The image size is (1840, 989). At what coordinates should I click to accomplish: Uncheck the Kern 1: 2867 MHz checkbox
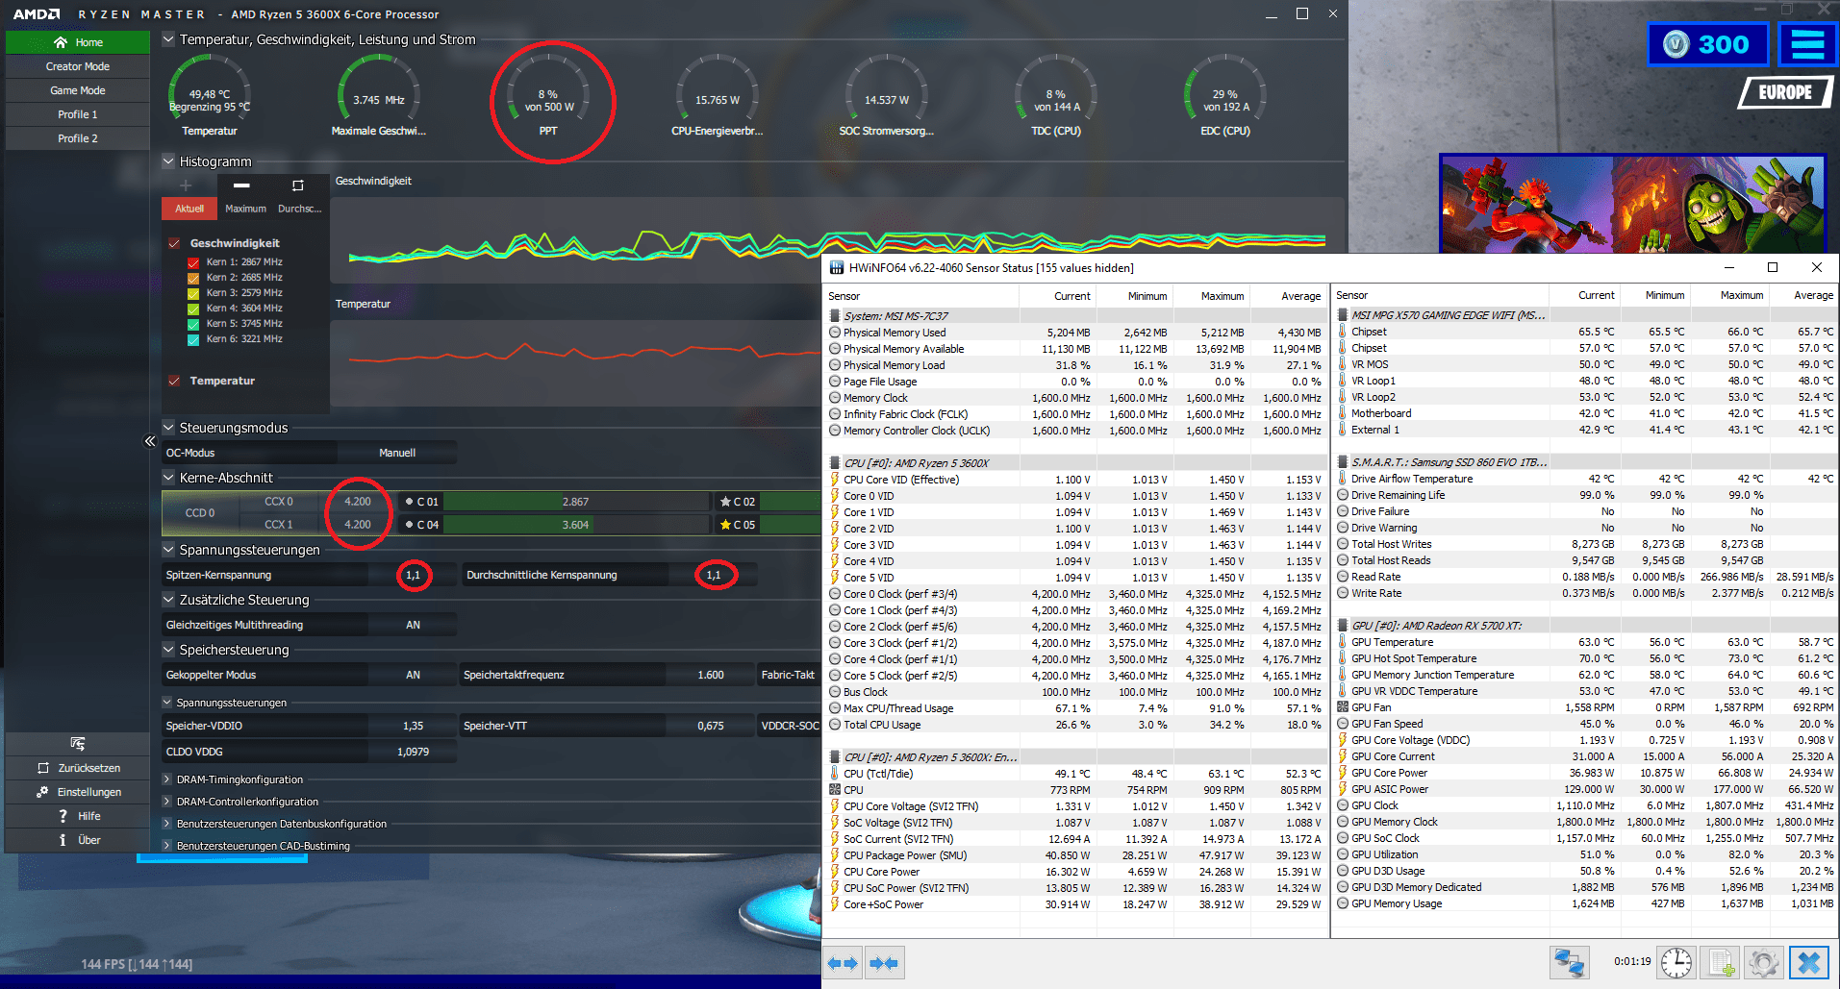(x=193, y=262)
